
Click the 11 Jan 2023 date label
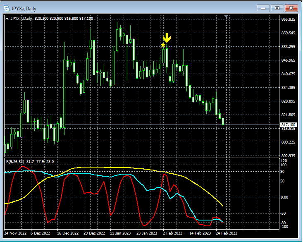click(x=120, y=233)
